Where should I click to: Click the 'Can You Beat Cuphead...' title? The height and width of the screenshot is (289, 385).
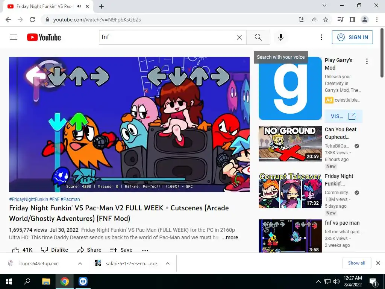click(x=341, y=133)
